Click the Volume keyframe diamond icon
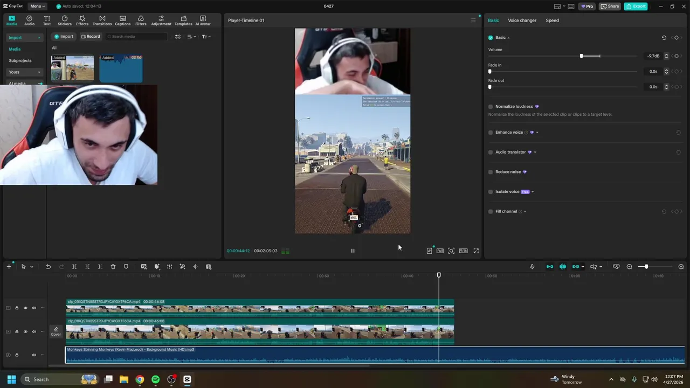 coord(677,56)
